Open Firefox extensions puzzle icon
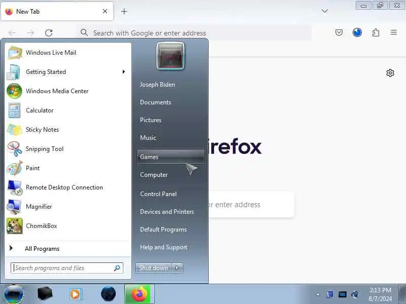This screenshot has width=406, height=304. 376,32
